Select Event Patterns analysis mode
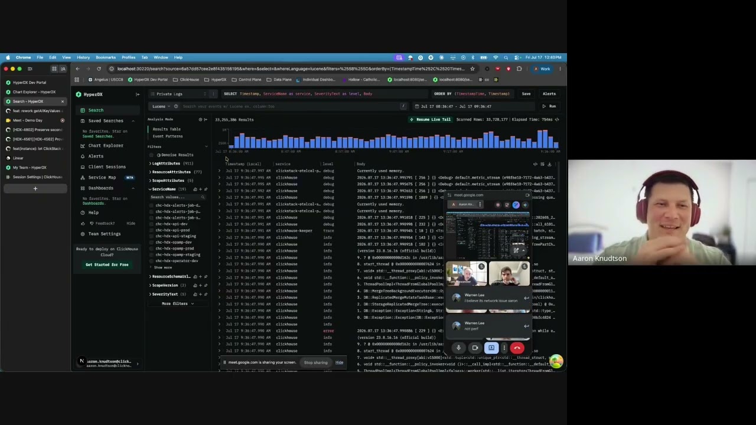756x425 pixels. point(167,136)
